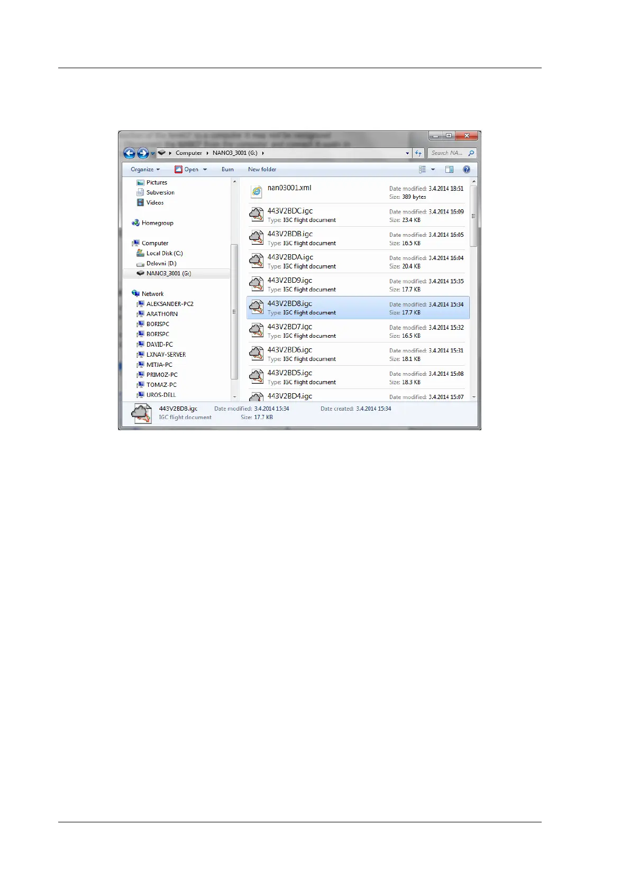Screen dimensions: 630x890
Task: Select Pictures in the navigation pane
Action: 157,182
